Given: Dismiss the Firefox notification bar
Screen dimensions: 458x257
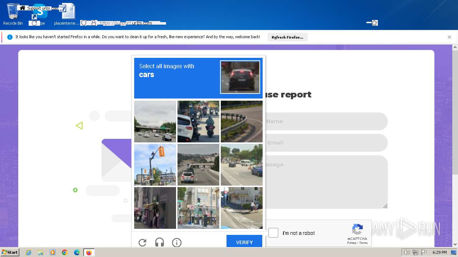Looking at the screenshot, I should (449, 37).
